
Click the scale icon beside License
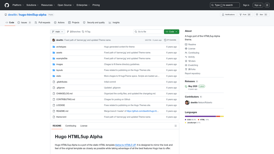click(186, 49)
